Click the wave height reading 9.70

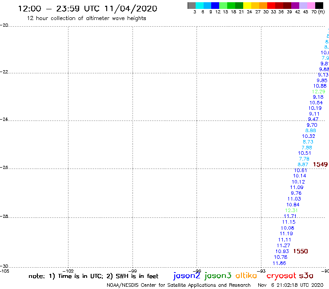(312, 125)
